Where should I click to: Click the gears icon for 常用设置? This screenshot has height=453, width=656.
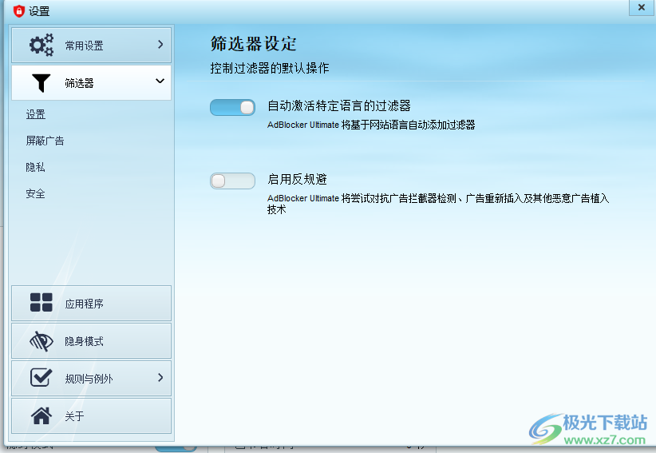pyautogui.click(x=41, y=45)
